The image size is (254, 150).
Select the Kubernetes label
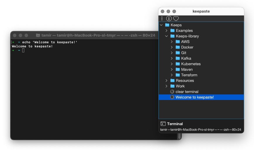(x=191, y=64)
